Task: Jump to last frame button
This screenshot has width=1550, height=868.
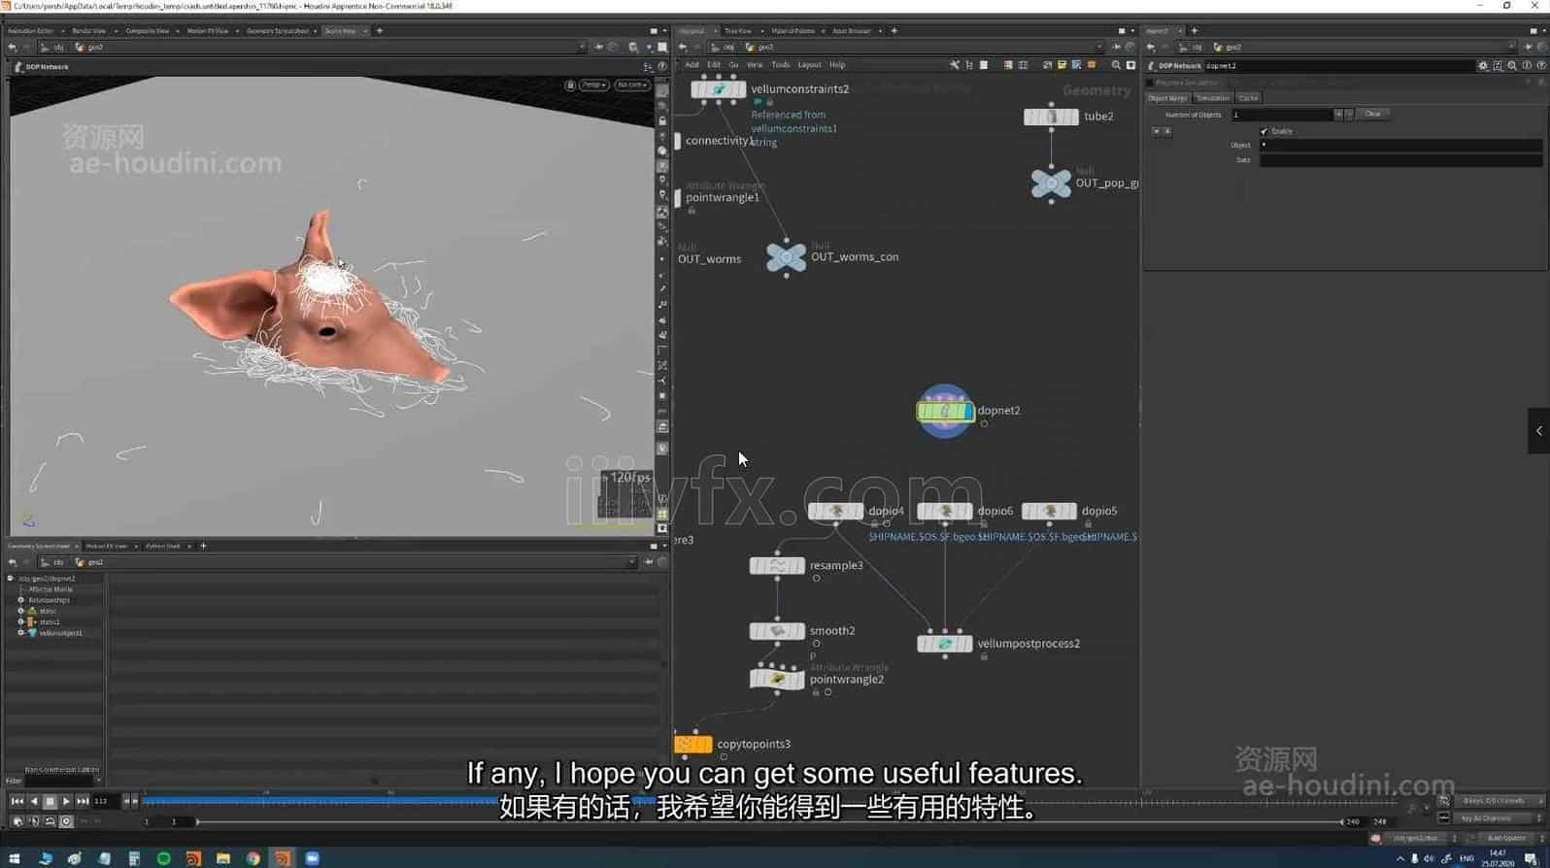Action: [x=83, y=801]
